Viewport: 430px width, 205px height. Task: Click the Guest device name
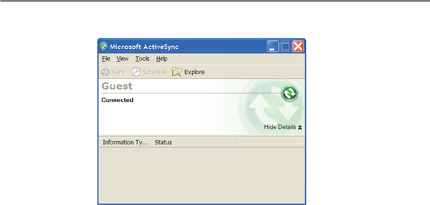coord(117,86)
